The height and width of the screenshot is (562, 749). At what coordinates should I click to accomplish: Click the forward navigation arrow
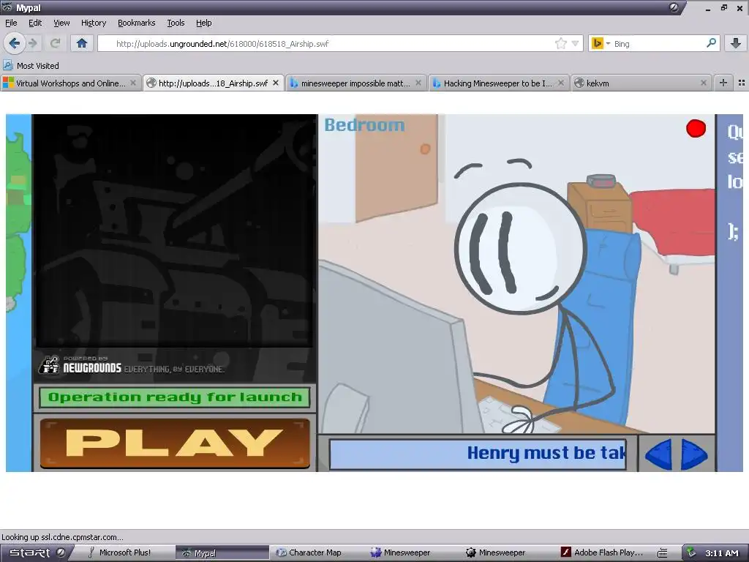coord(33,43)
